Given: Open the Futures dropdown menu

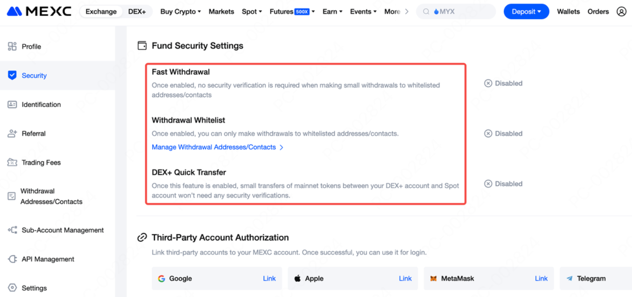Looking at the screenshot, I should [292, 12].
